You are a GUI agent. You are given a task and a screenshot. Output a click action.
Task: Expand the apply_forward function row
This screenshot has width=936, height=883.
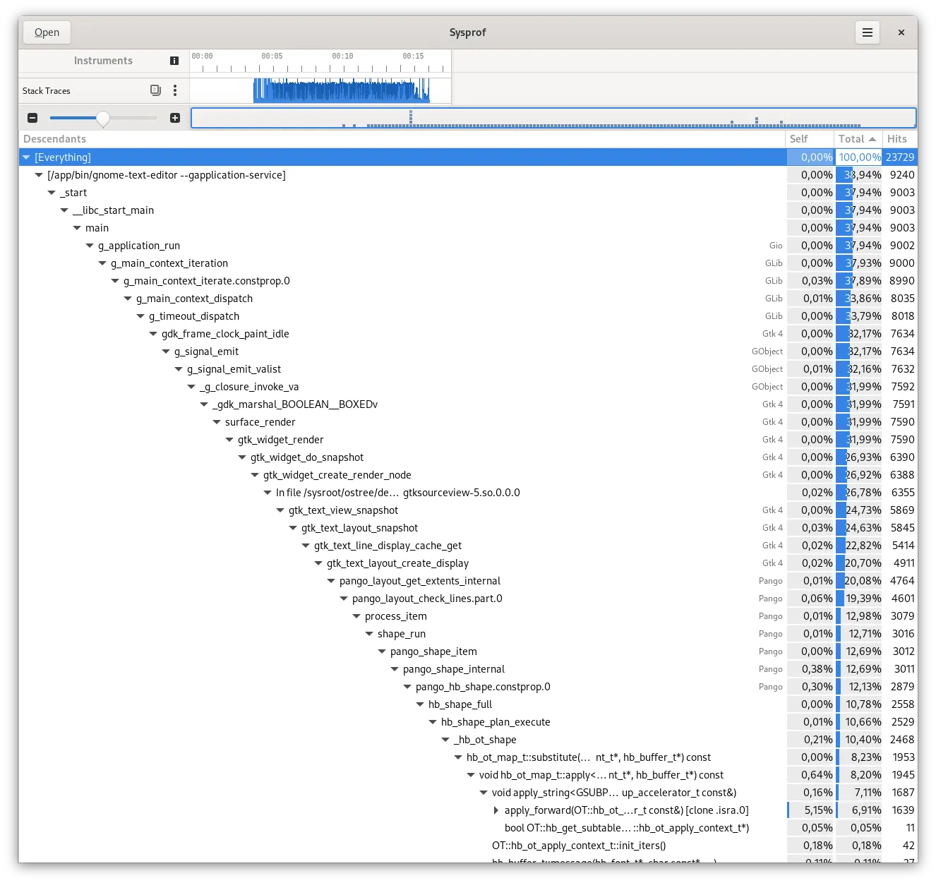[x=496, y=810]
